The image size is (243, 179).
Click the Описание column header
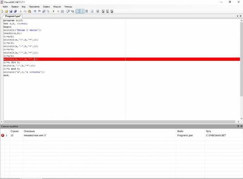[29, 131]
